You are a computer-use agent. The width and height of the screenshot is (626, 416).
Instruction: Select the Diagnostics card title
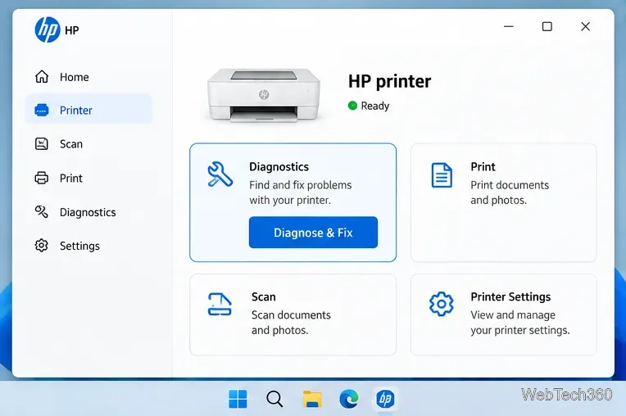tap(279, 167)
